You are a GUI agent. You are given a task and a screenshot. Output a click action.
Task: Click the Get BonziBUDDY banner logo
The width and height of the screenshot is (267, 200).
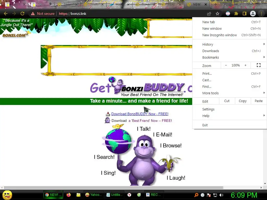coord(141,86)
